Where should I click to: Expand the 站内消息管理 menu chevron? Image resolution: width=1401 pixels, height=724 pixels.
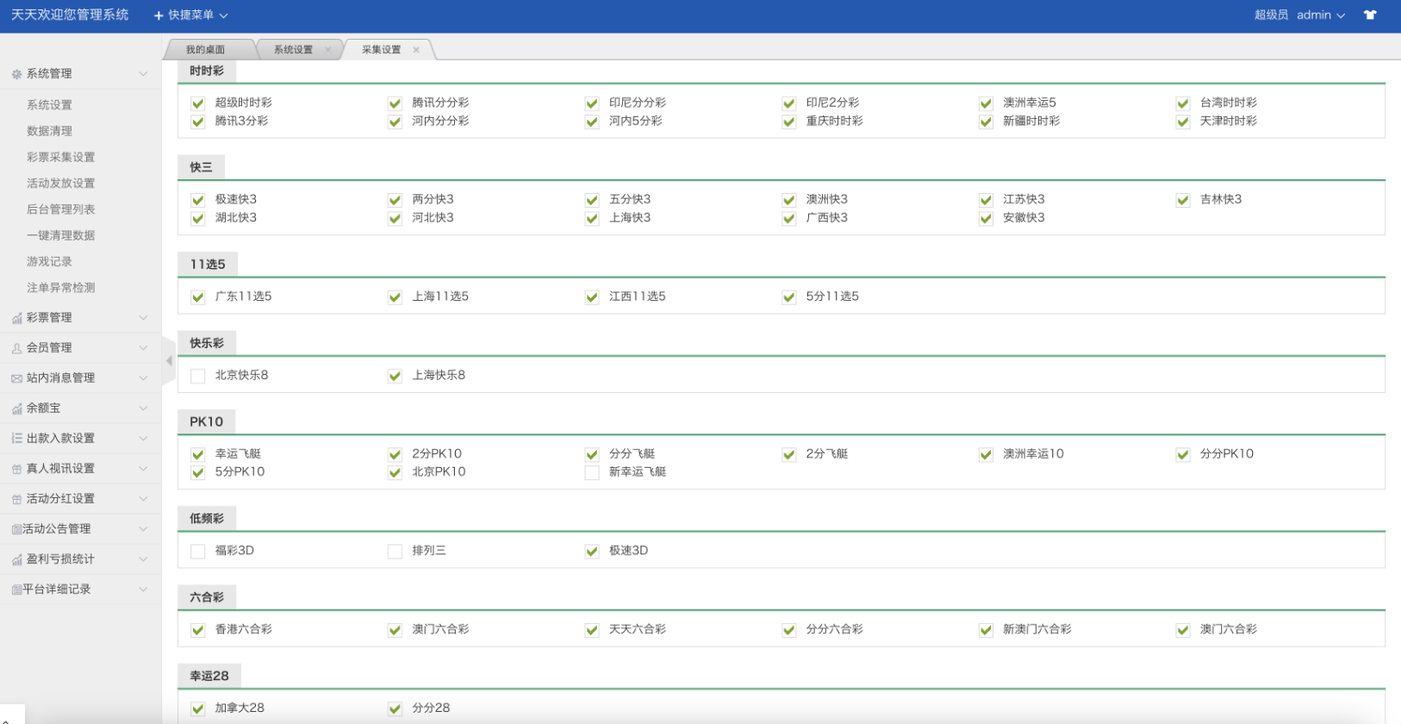tap(143, 378)
